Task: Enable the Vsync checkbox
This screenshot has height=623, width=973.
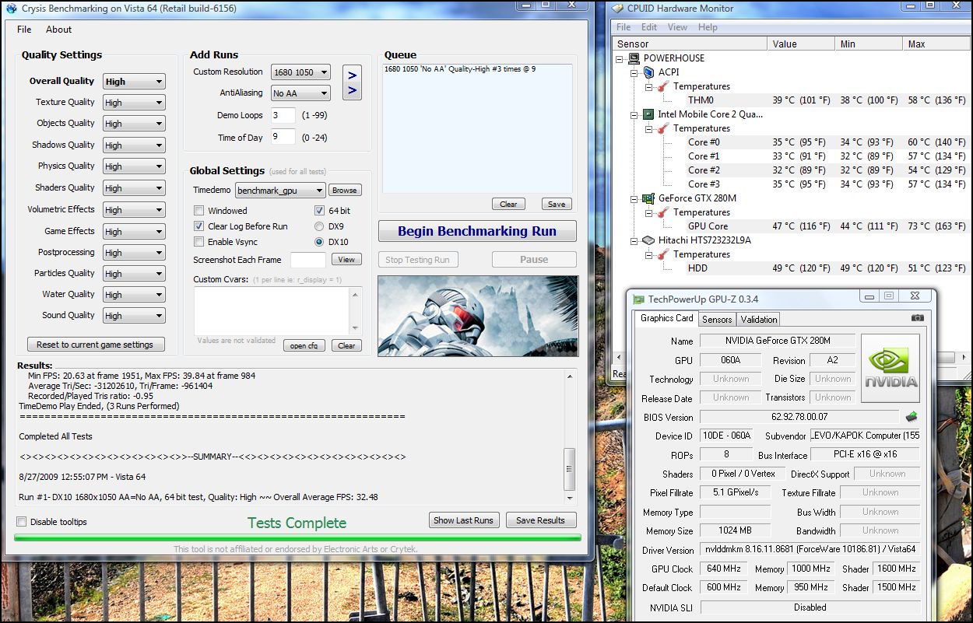Action: [199, 242]
